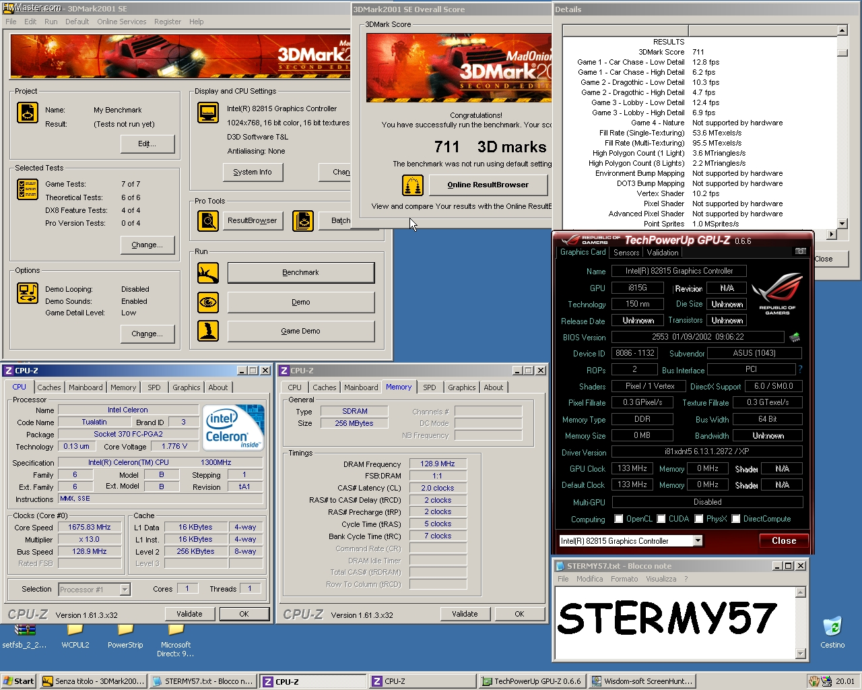The width and height of the screenshot is (862, 690).
Task: Click OK in the right CPU-Z window
Action: pyautogui.click(x=519, y=614)
